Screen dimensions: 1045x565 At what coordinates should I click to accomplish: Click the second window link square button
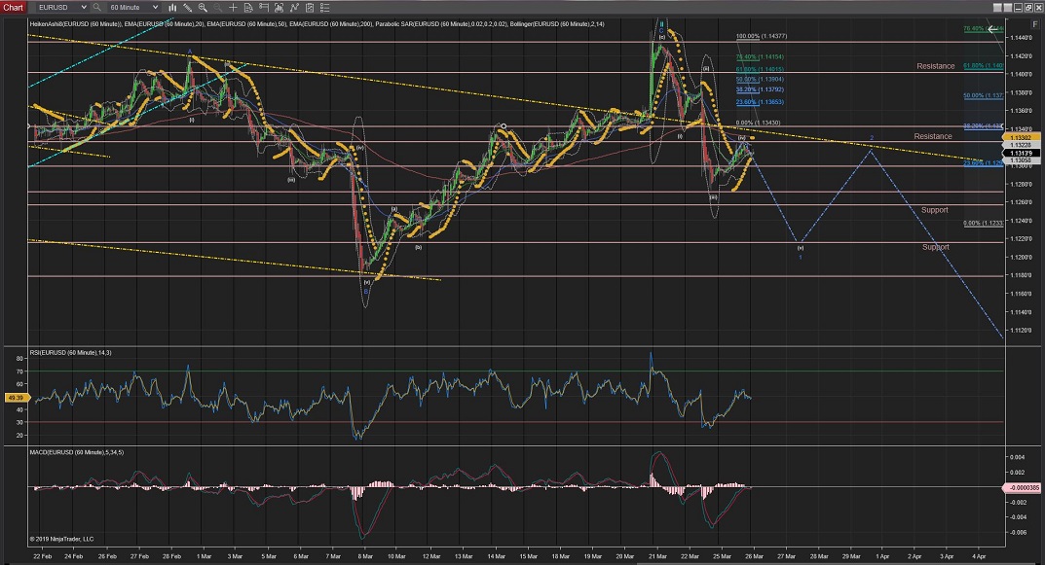coord(1008,8)
